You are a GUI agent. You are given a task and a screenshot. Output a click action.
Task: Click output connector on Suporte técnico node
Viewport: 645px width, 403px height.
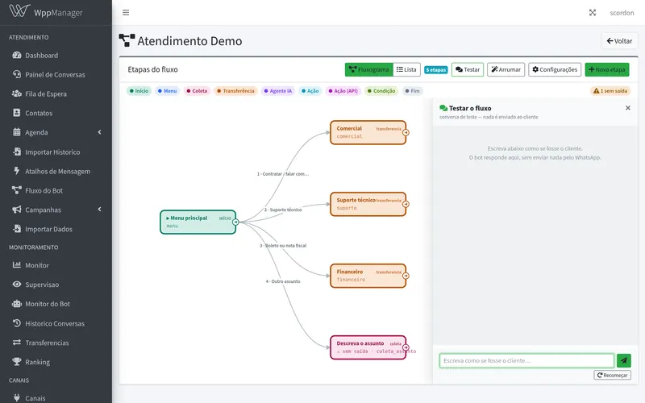[406, 204]
